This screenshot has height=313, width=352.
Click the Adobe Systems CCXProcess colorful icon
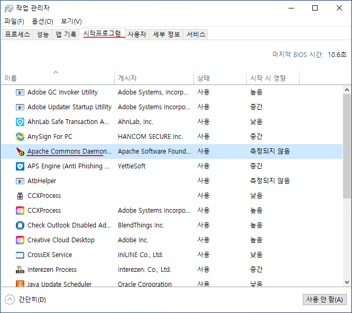pos(20,211)
